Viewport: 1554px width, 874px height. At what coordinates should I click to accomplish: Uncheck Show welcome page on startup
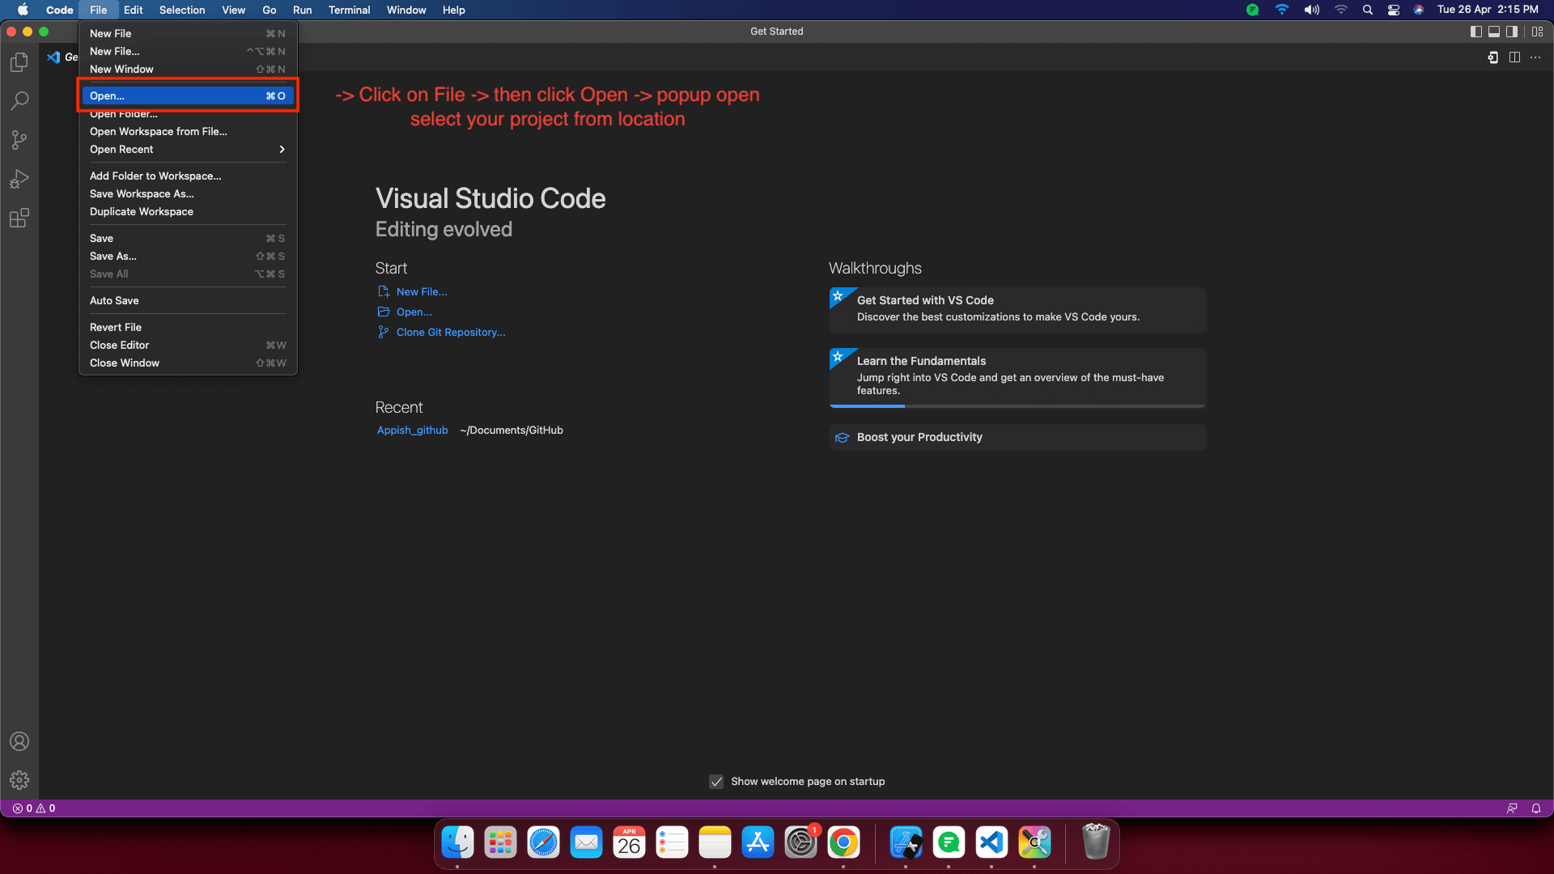point(716,782)
